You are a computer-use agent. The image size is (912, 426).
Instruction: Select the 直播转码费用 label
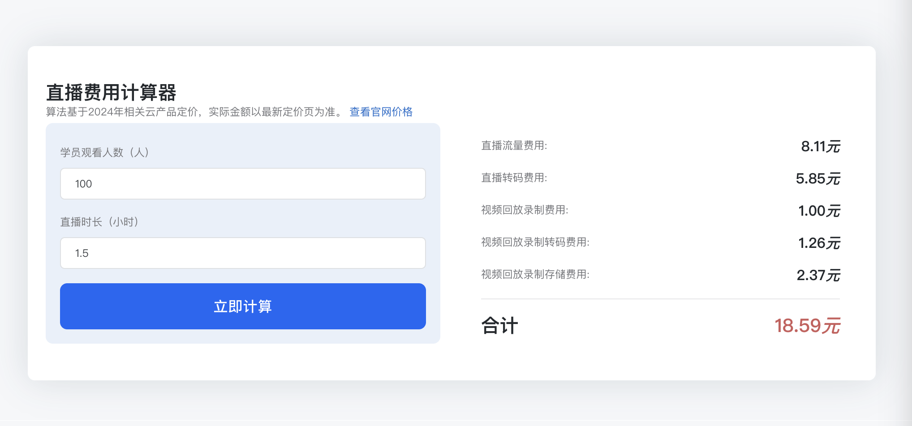point(514,178)
